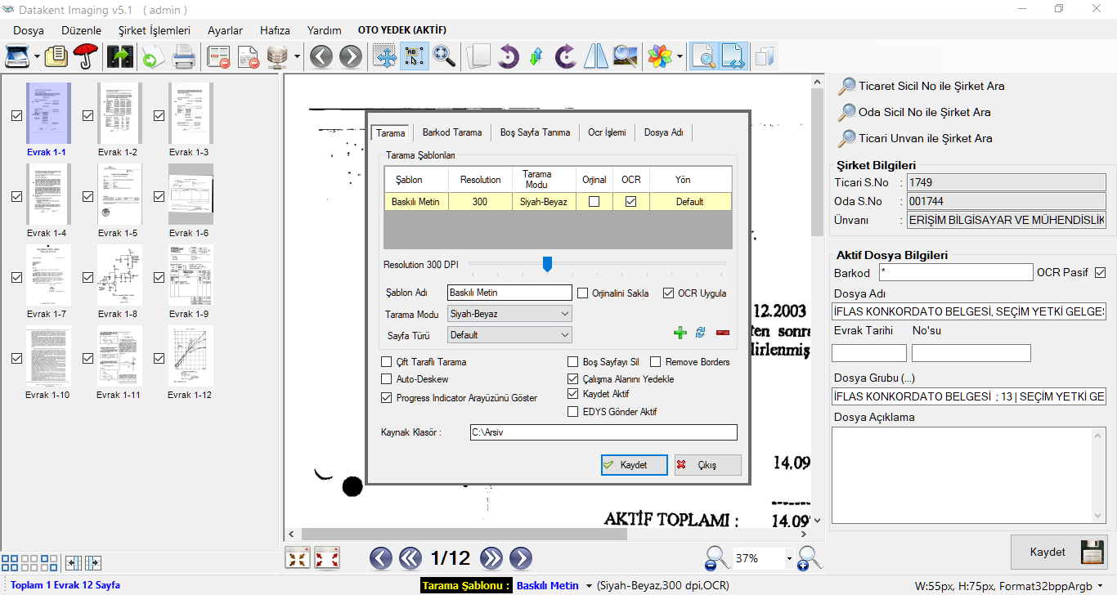Open the Tarama Modu dropdown

(509, 314)
